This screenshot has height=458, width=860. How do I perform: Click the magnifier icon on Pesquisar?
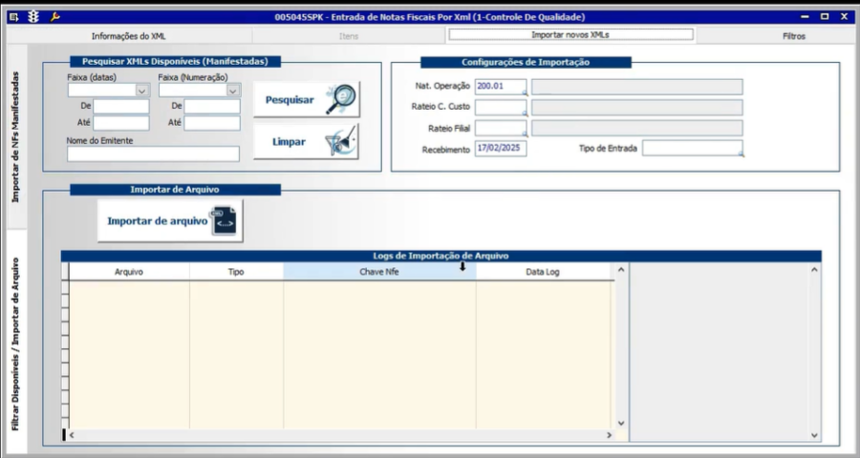[340, 98]
